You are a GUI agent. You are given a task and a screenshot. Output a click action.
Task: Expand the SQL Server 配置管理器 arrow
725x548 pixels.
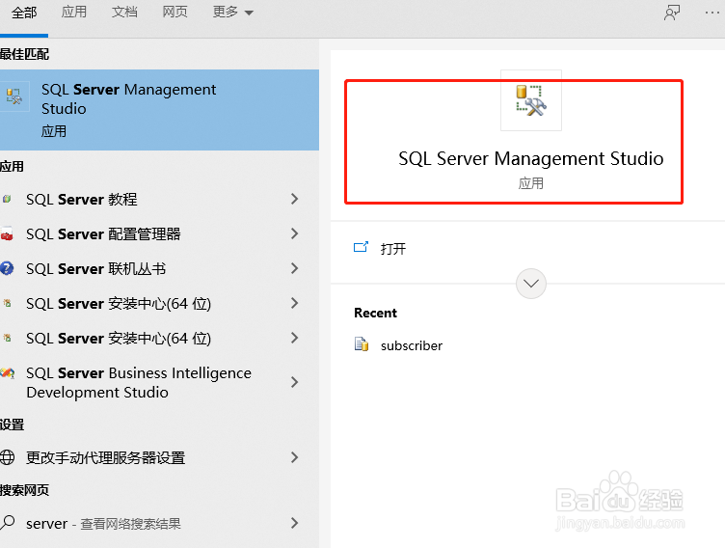coord(295,234)
